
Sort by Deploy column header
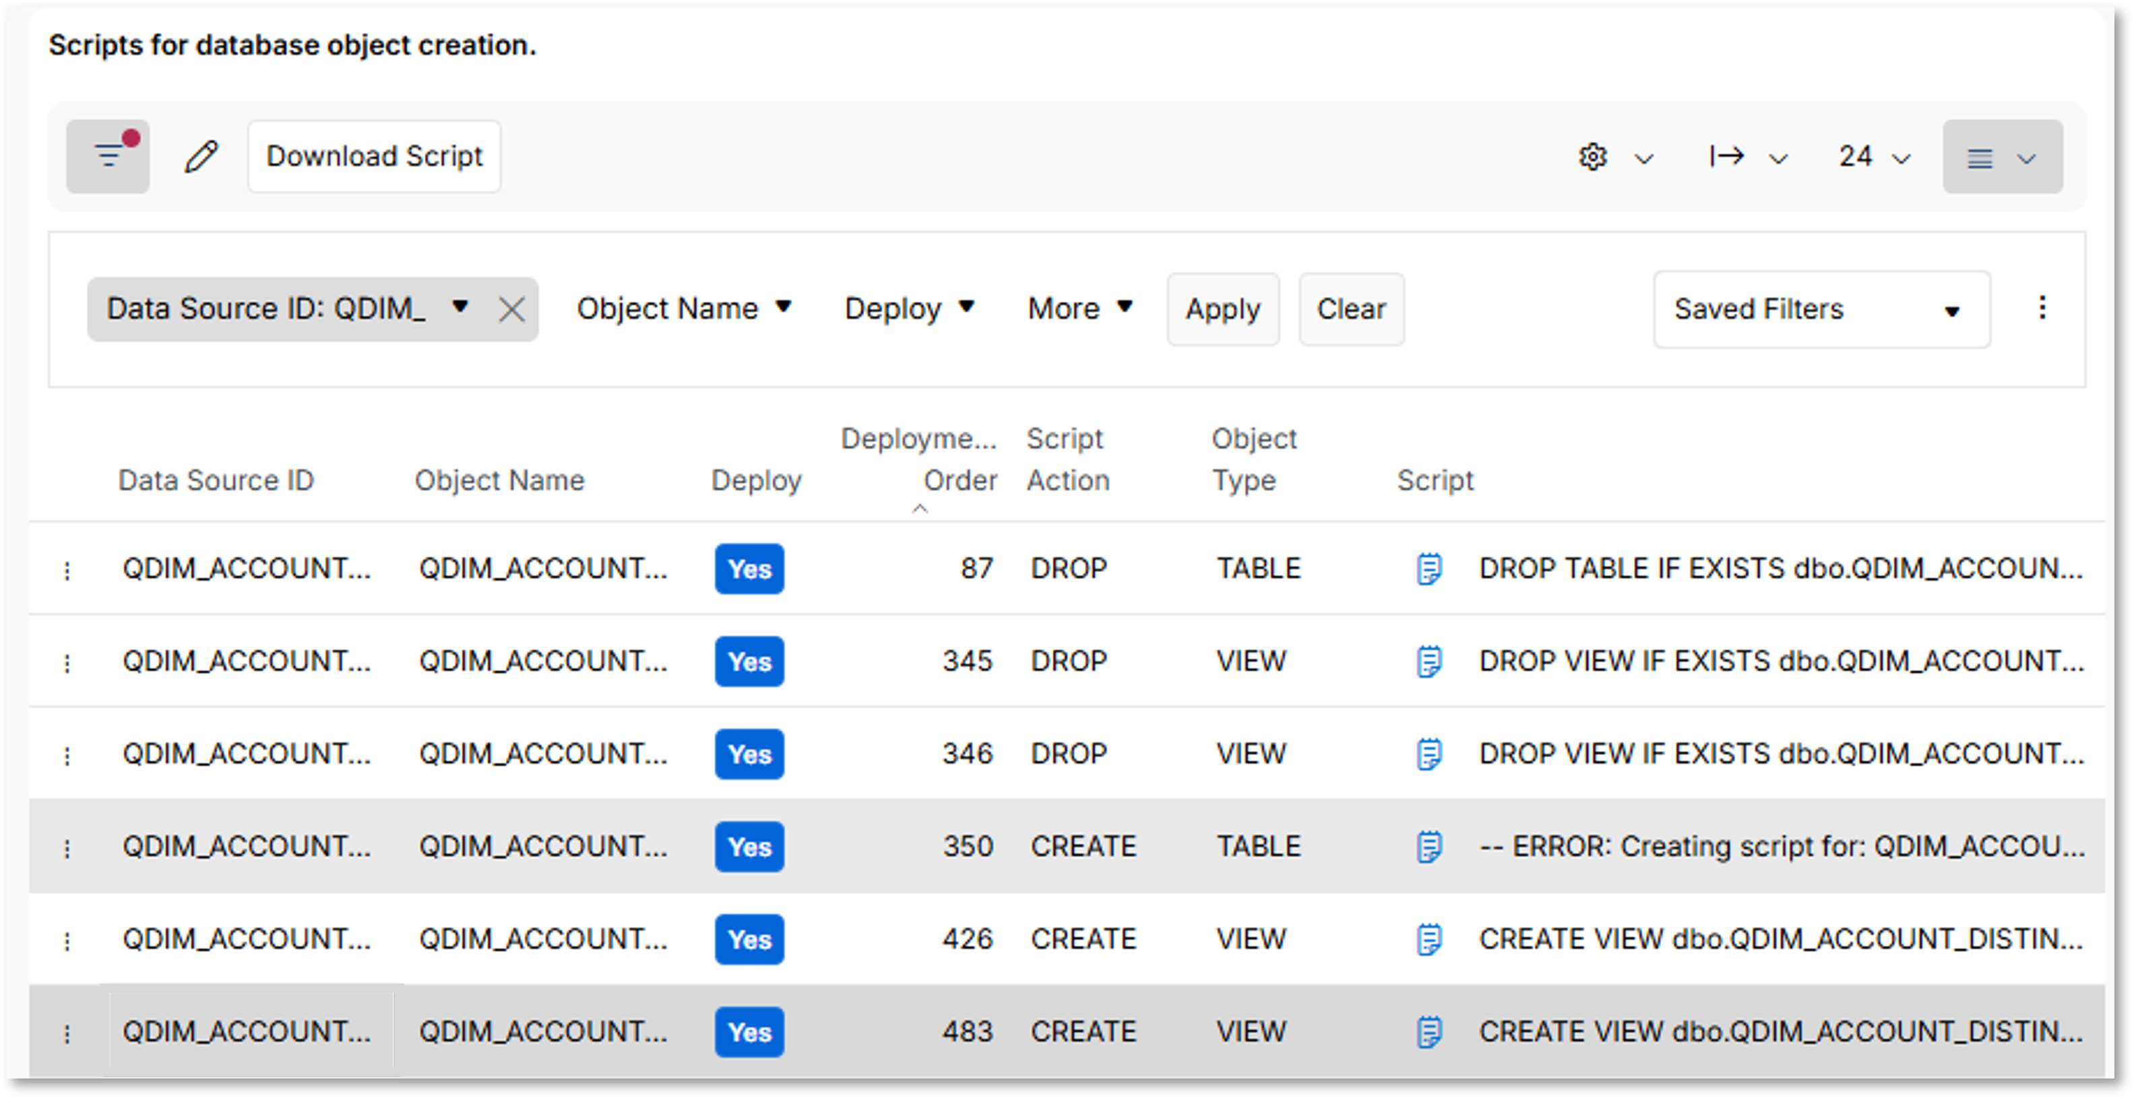click(756, 480)
